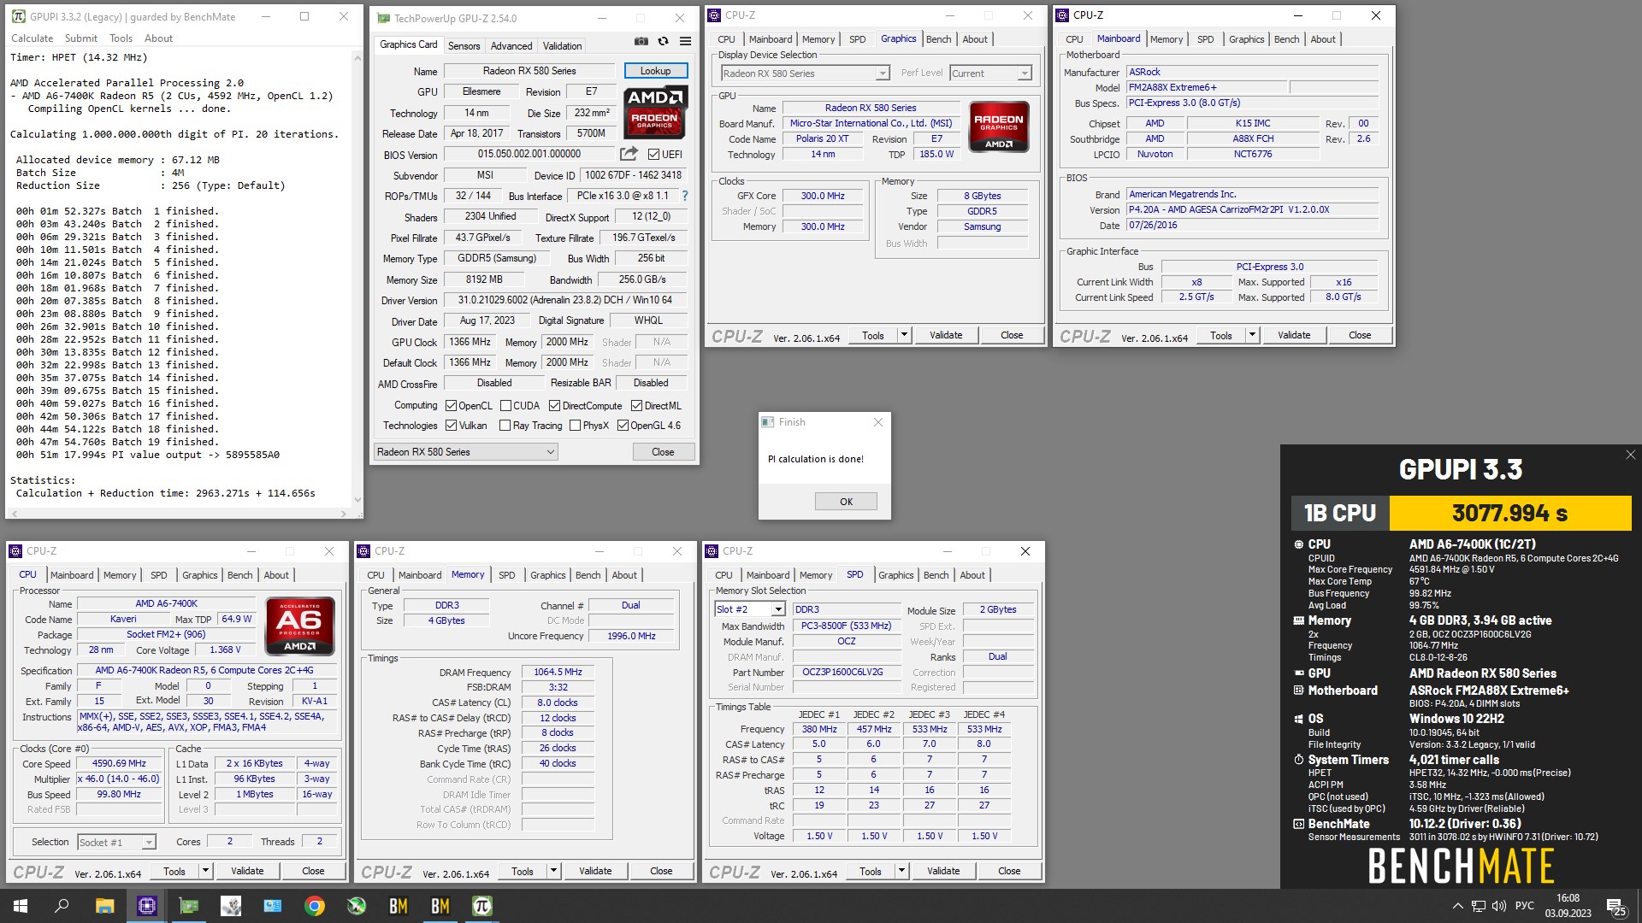
Task: Click the second BM BenchMate taskbar icon
Action: [440, 906]
